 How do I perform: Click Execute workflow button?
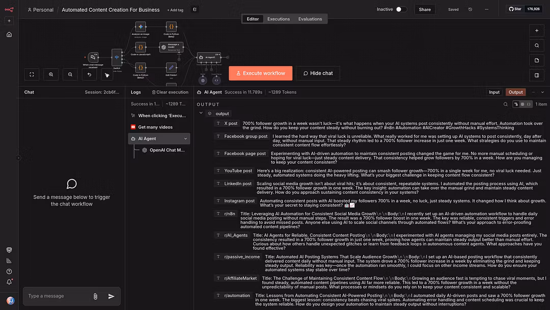tap(261, 73)
